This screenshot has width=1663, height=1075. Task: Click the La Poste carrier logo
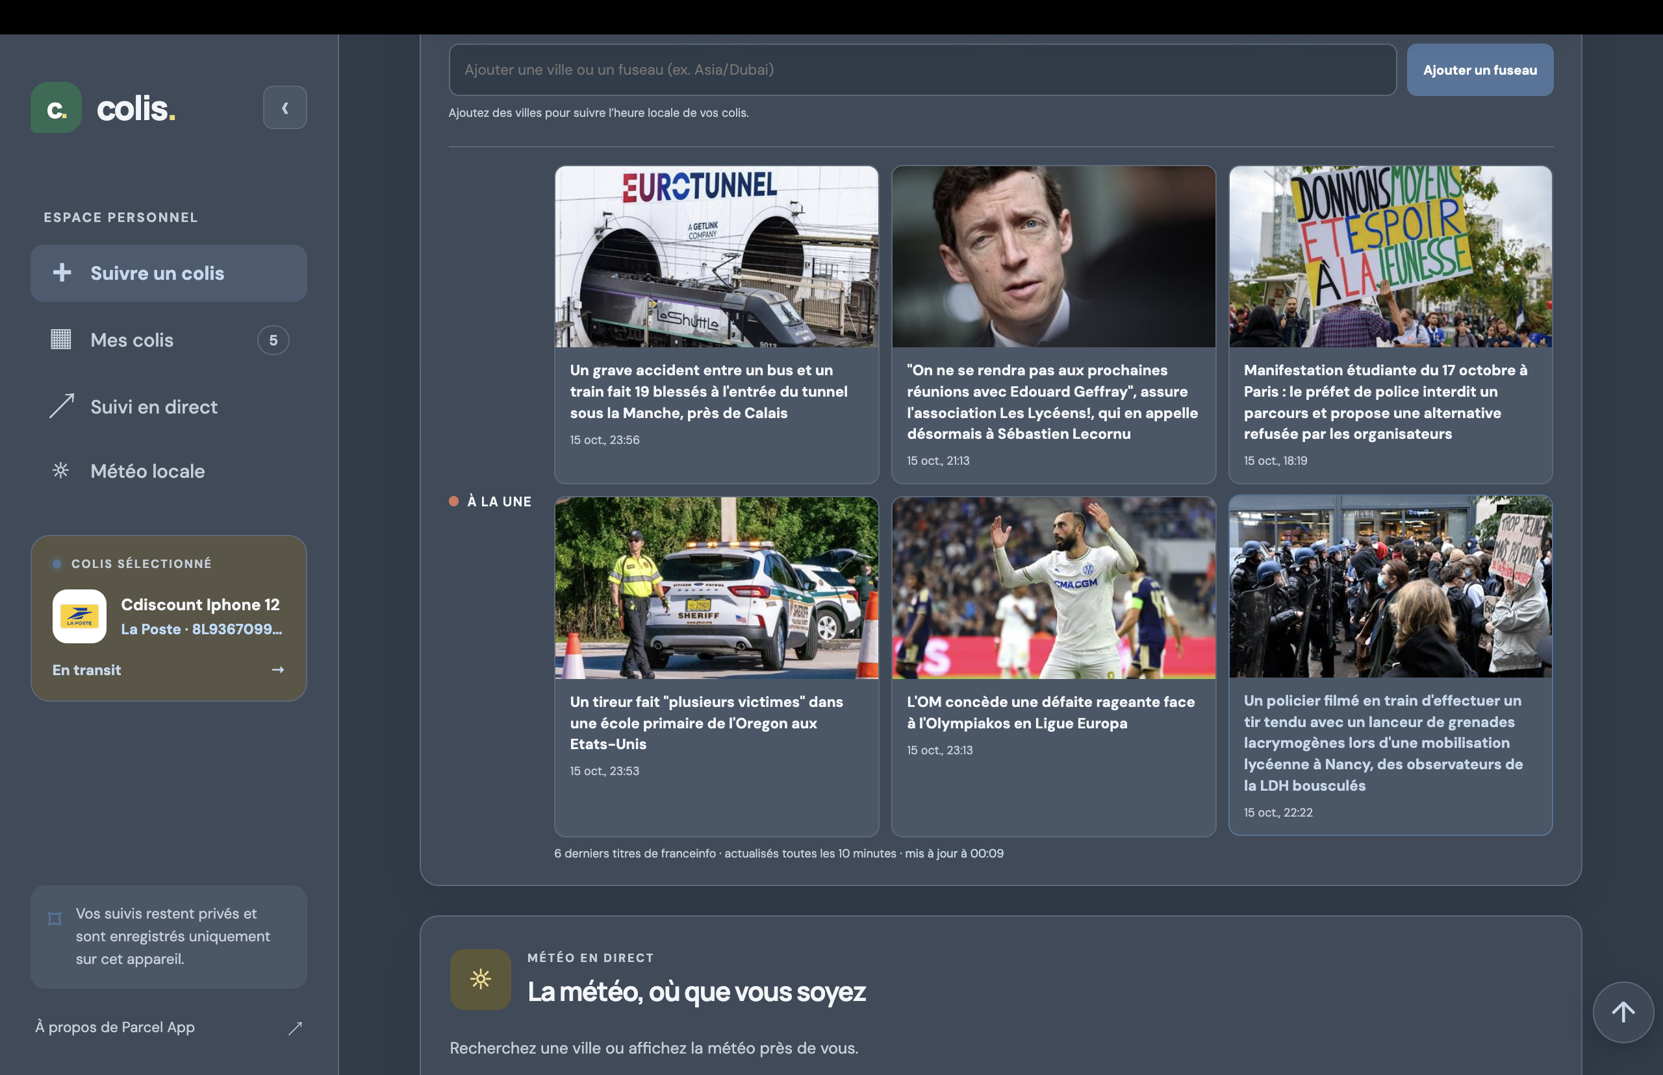tap(80, 617)
